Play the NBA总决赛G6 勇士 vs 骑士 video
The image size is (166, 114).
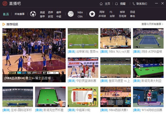click(34, 55)
